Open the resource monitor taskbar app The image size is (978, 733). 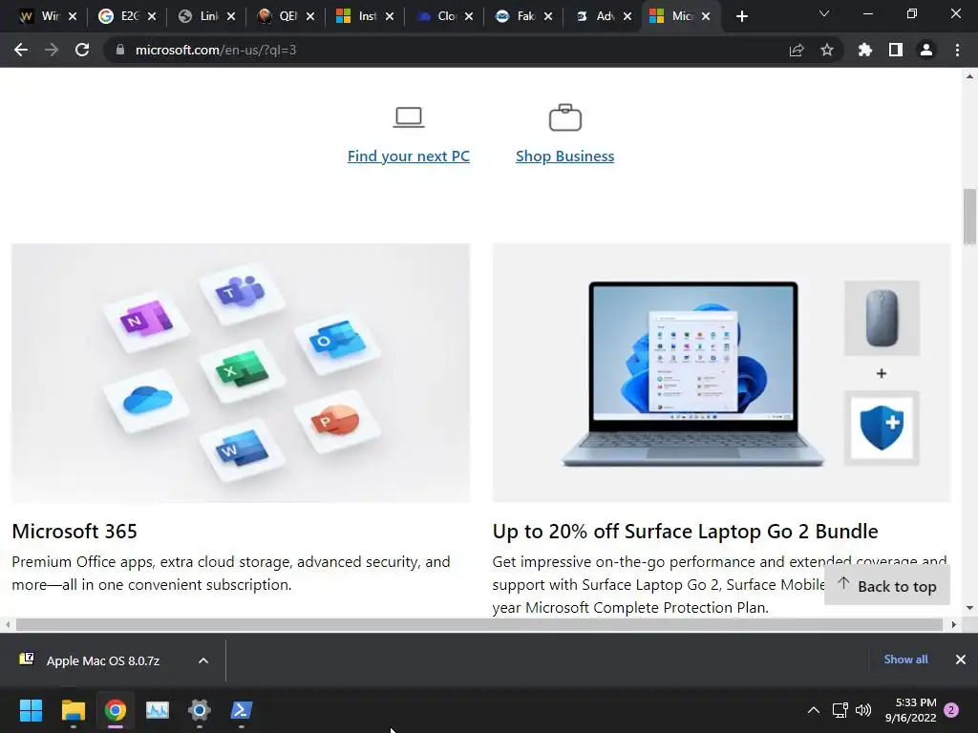pos(158,710)
